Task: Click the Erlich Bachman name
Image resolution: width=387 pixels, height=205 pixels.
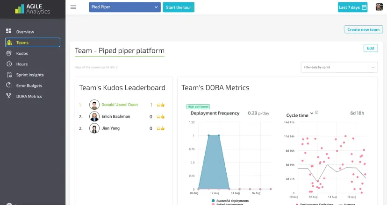Action: [x=116, y=116]
